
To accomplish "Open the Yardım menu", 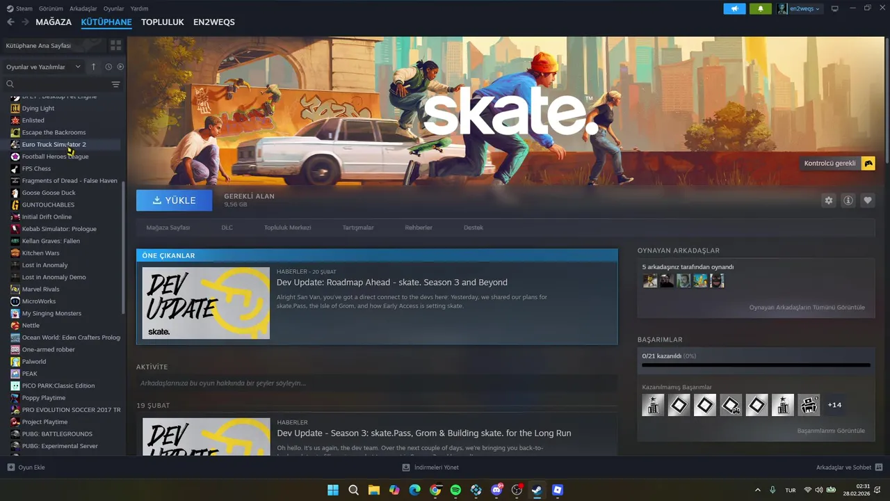I will pos(139,9).
